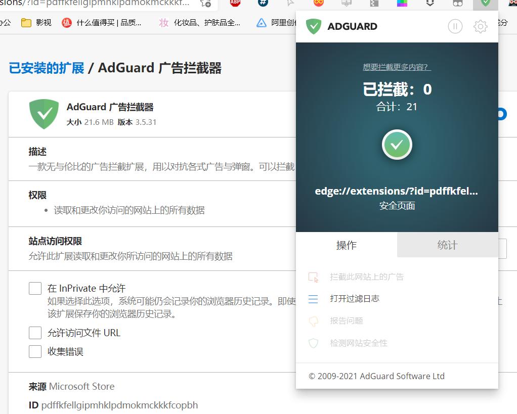The height and width of the screenshot is (414, 517).
Task: Select the 操作 tab
Action: pyautogui.click(x=347, y=246)
